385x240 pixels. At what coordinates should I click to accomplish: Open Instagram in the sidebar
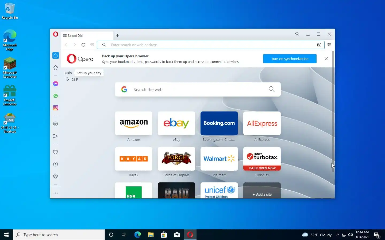pos(56,108)
